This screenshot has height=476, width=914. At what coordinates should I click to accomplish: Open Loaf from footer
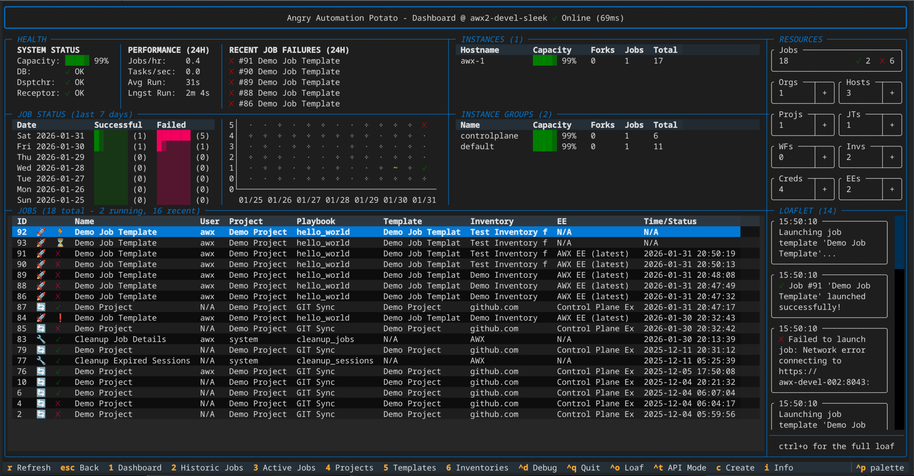[627, 468]
